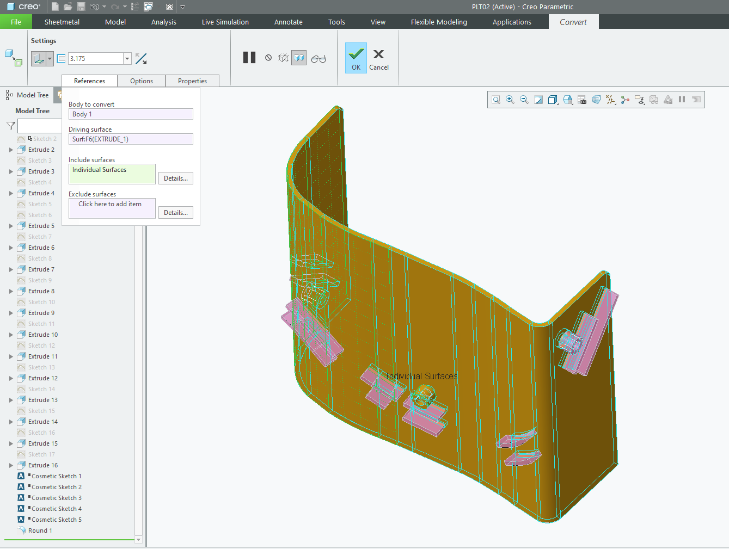Toggle datum display in graphics toolbar

coord(610,100)
